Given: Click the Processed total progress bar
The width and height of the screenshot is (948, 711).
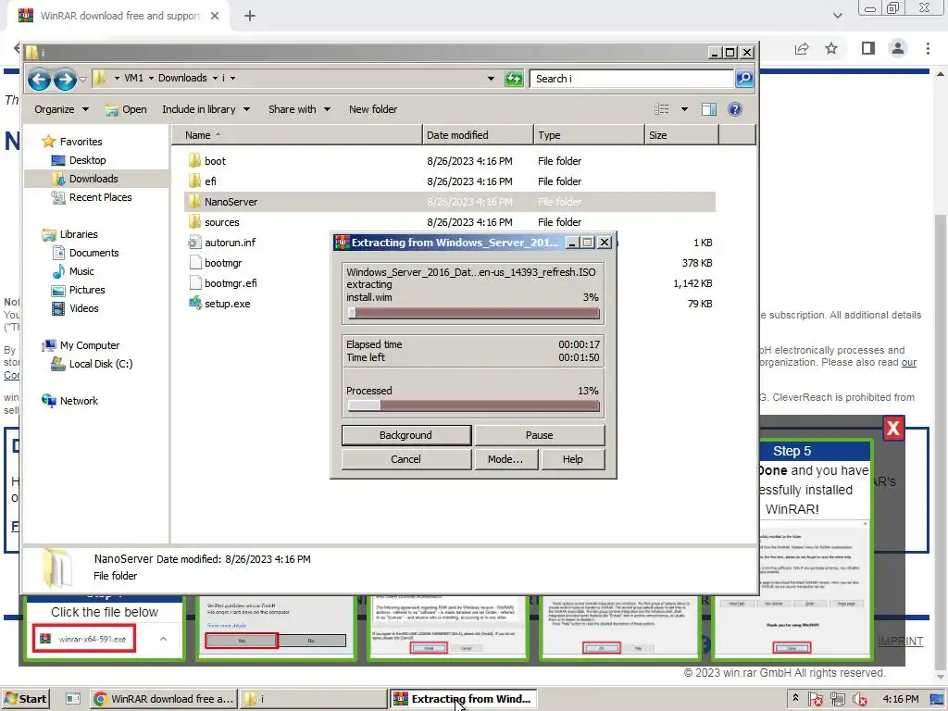Looking at the screenshot, I should (473, 405).
